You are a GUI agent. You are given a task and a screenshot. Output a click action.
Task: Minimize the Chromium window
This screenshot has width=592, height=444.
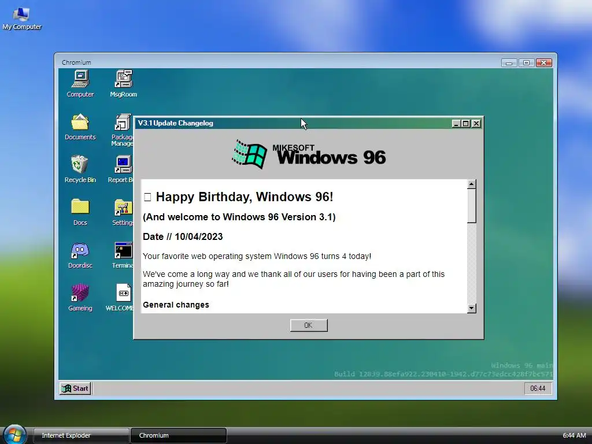click(509, 62)
